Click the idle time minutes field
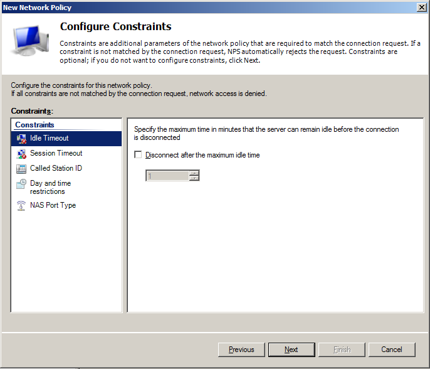This screenshot has height=369, width=430. pyautogui.click(x=167, y=176)
